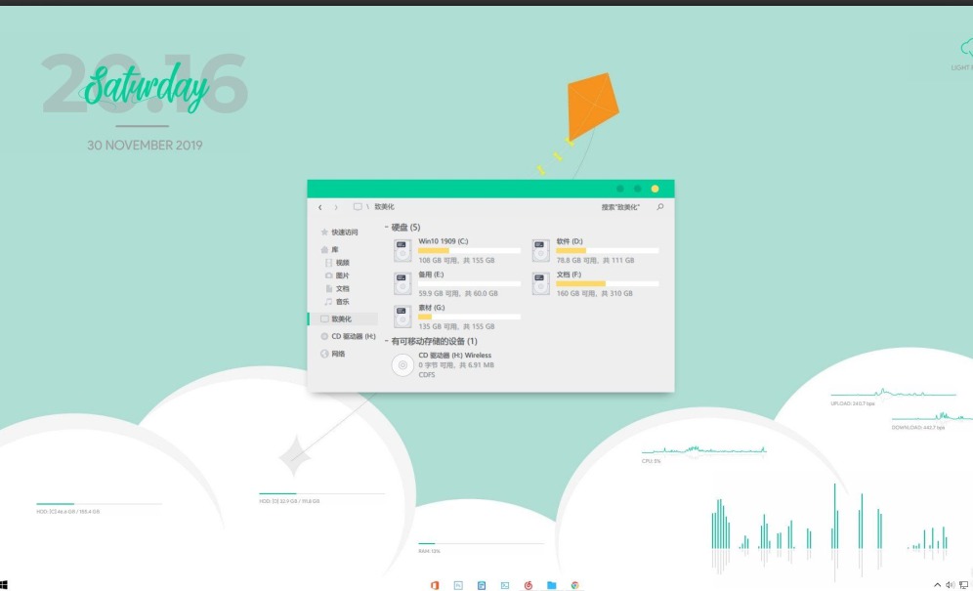The width and height of the screenshot is (973, 591).
Task: Click the '108 GB 可用, 共 155 GB' text
Action: [x=456, y=261]
